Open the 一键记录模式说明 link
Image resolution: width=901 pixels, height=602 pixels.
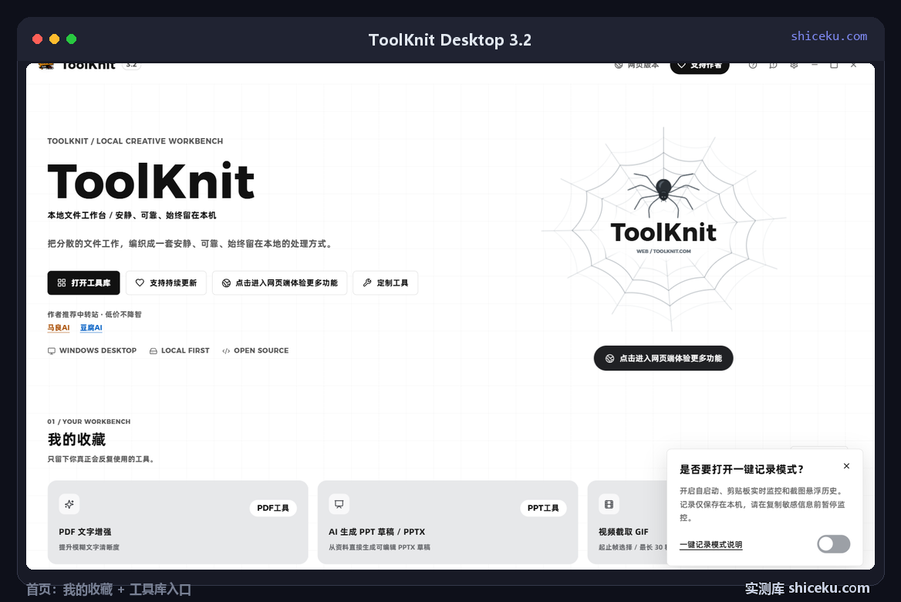coord(710,545)
